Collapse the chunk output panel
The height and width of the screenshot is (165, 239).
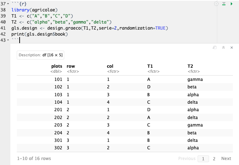pyautogui.click(x=223, y=47)
